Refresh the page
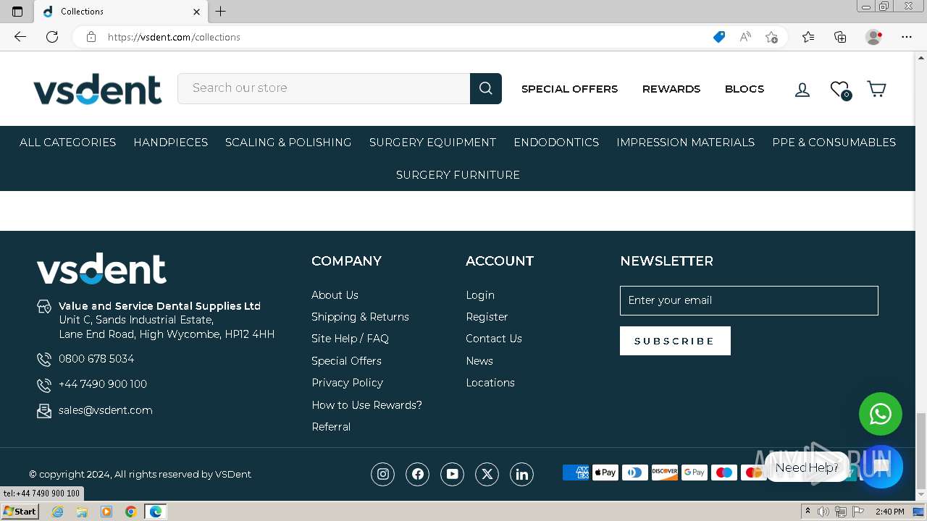The image size is (927, 521). (52, 37)
